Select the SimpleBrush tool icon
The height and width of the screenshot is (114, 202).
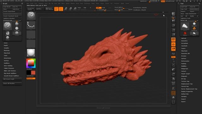[194, 29]
